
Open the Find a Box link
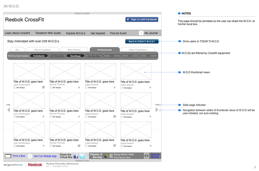(x=19, y=156)
